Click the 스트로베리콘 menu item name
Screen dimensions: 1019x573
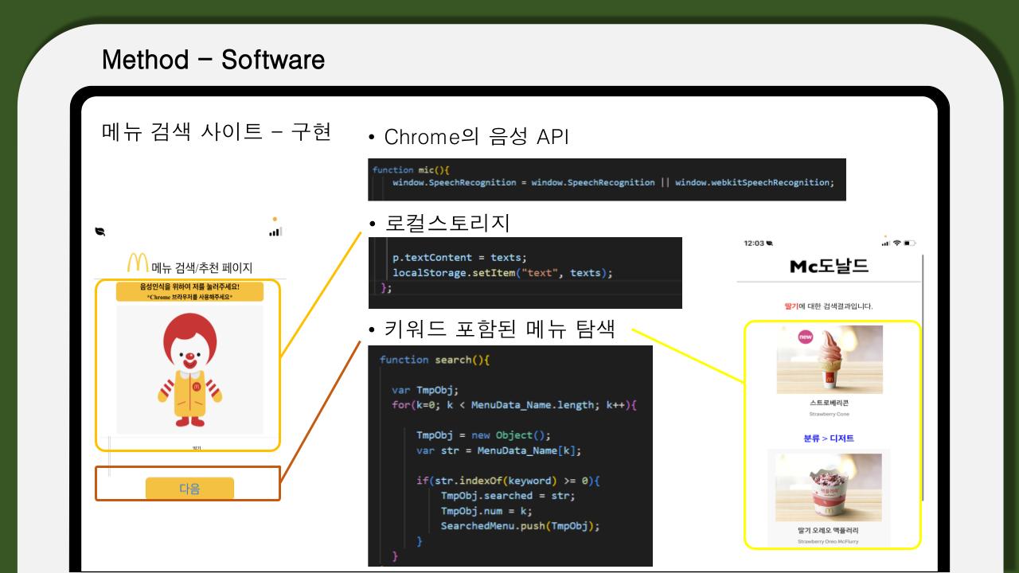coord(830,402)
